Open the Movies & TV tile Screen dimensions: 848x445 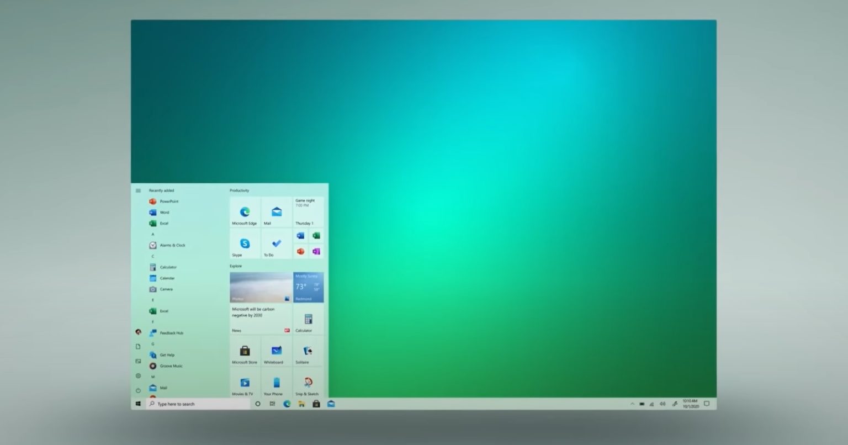(x=244, y=384)
